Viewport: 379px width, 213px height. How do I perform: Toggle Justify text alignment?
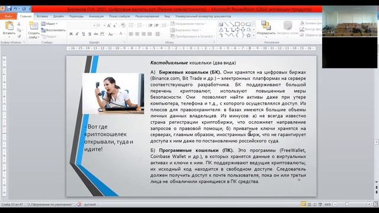(x=150, y=34)
